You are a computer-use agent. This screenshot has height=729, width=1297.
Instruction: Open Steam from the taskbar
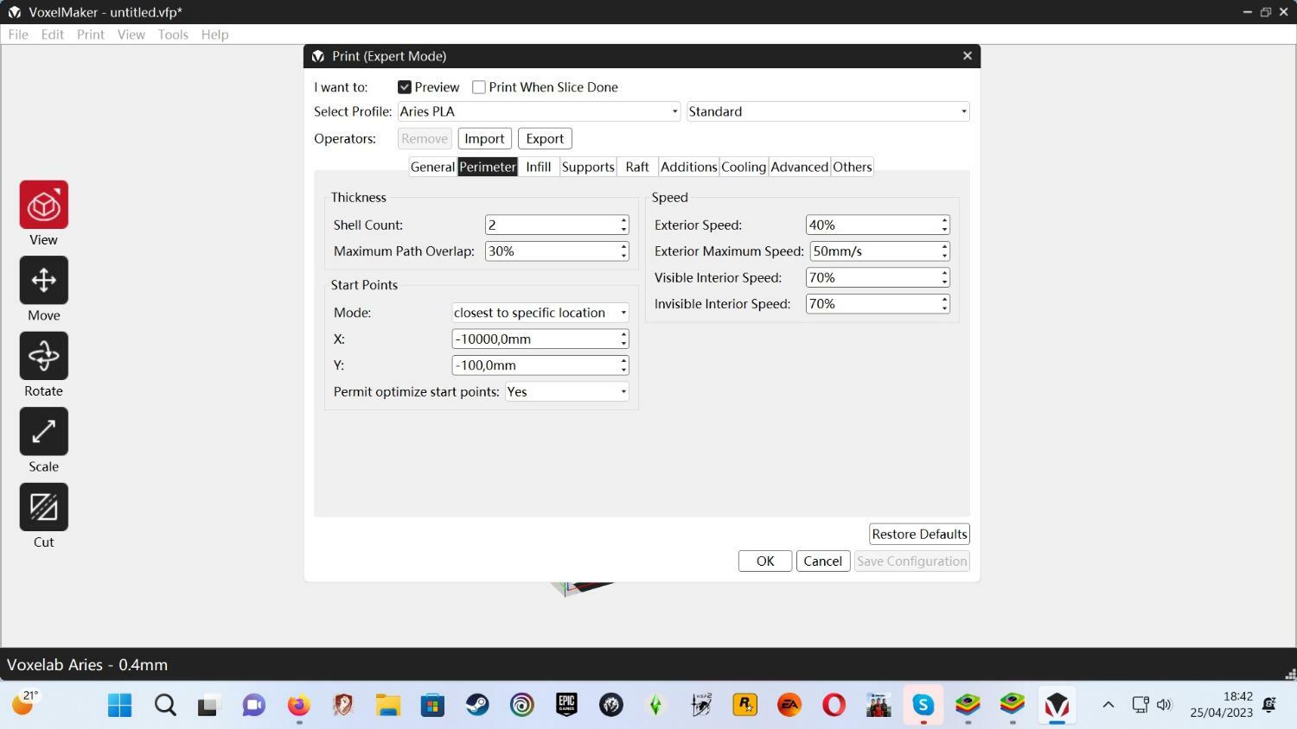pos(477,705)
